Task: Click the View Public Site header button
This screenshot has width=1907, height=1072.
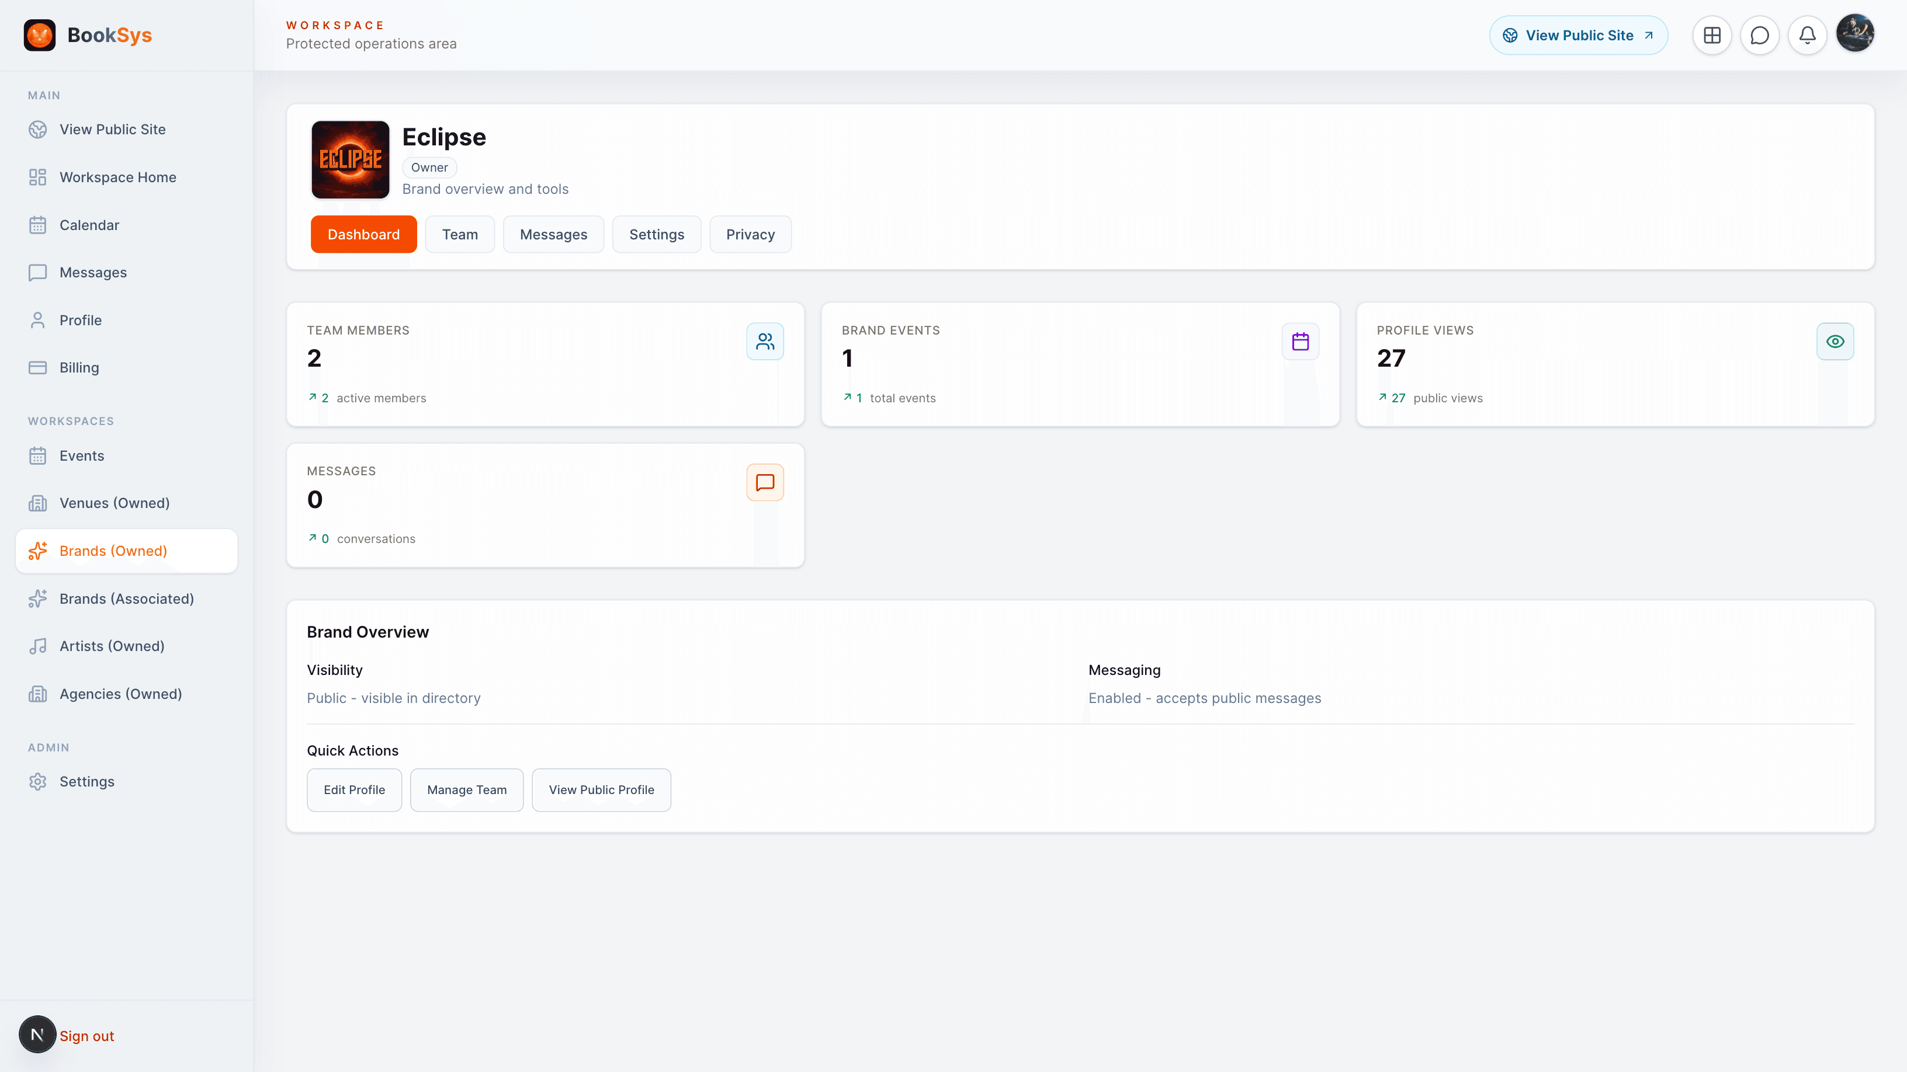Action: coord(1578,36)
